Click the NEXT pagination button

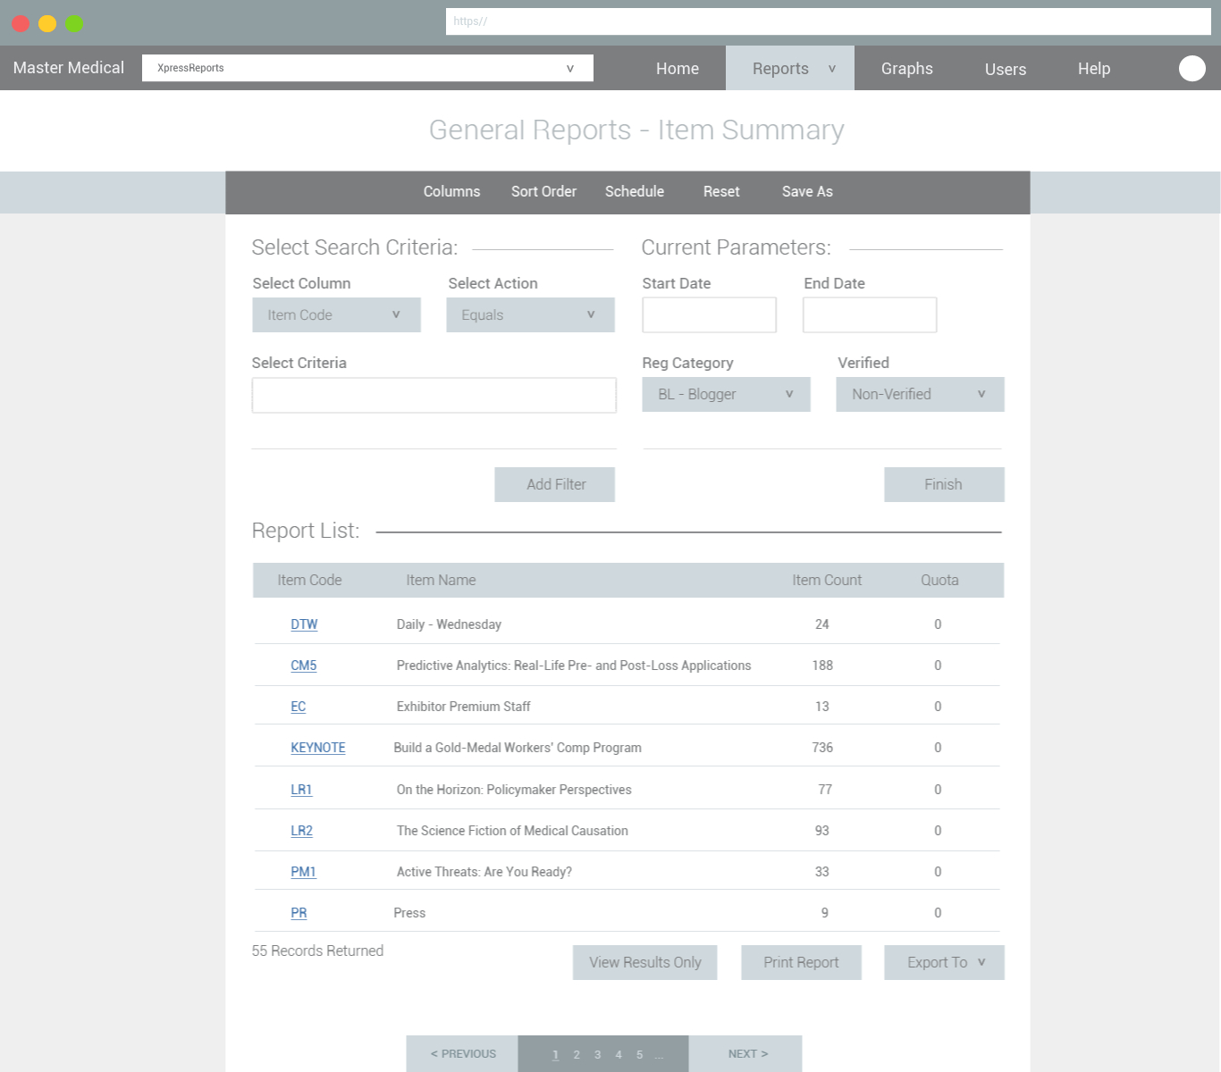[x=746, y=1054]
